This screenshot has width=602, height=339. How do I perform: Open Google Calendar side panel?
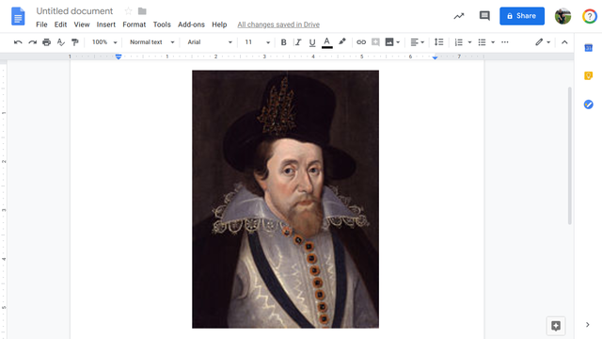(x=588, y=48)
